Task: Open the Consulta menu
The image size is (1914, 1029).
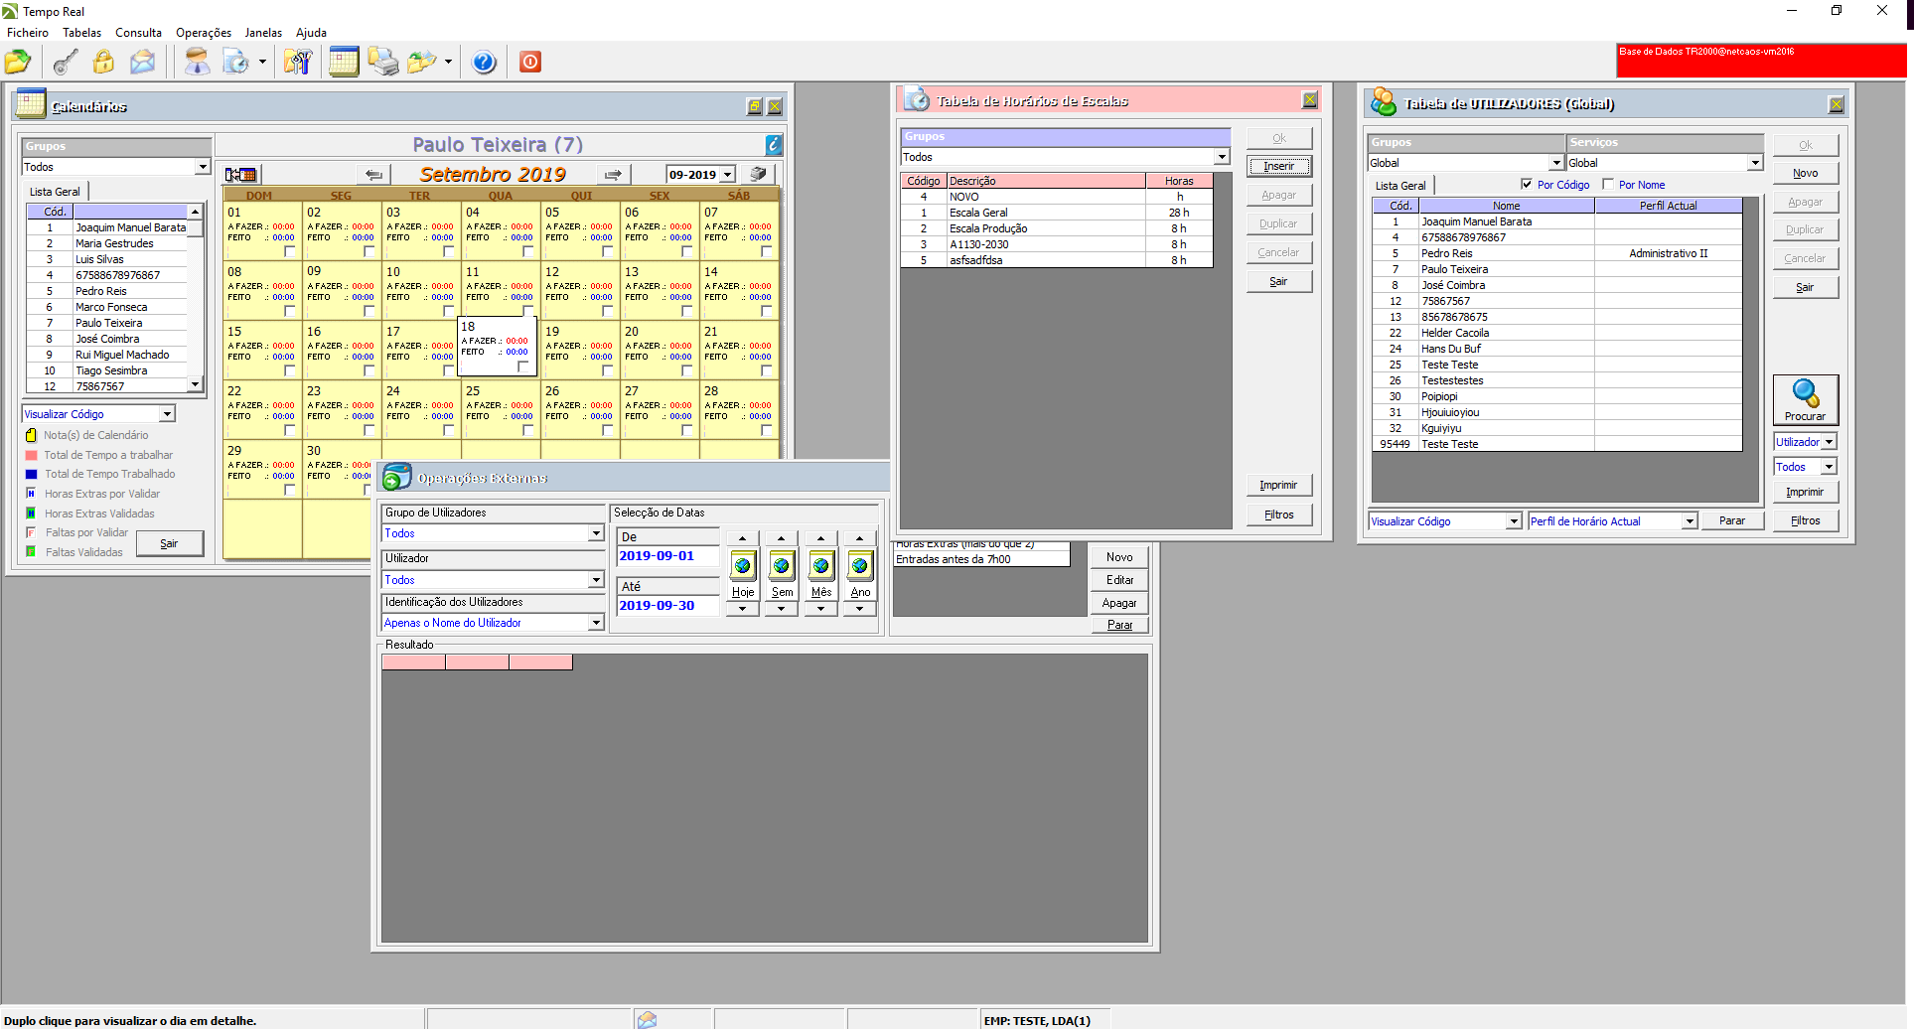Action: pyautogui.click(x=139, y=33)
